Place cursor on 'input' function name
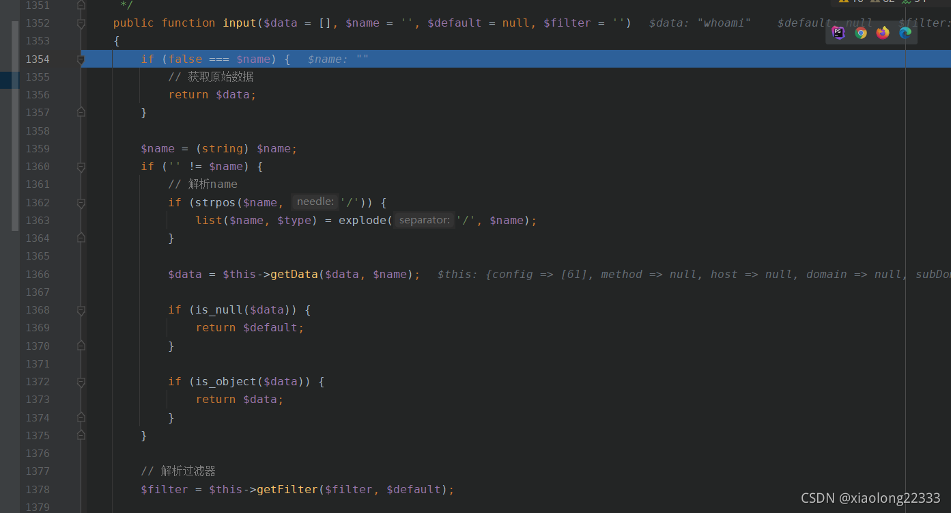The image size is (951, 513). (x=240, y=23)
